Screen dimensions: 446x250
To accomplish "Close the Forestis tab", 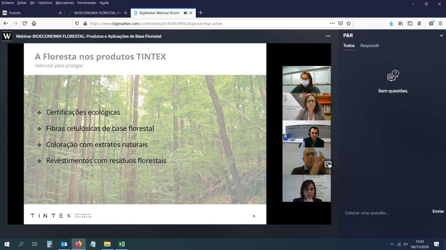I will point(60,13).
